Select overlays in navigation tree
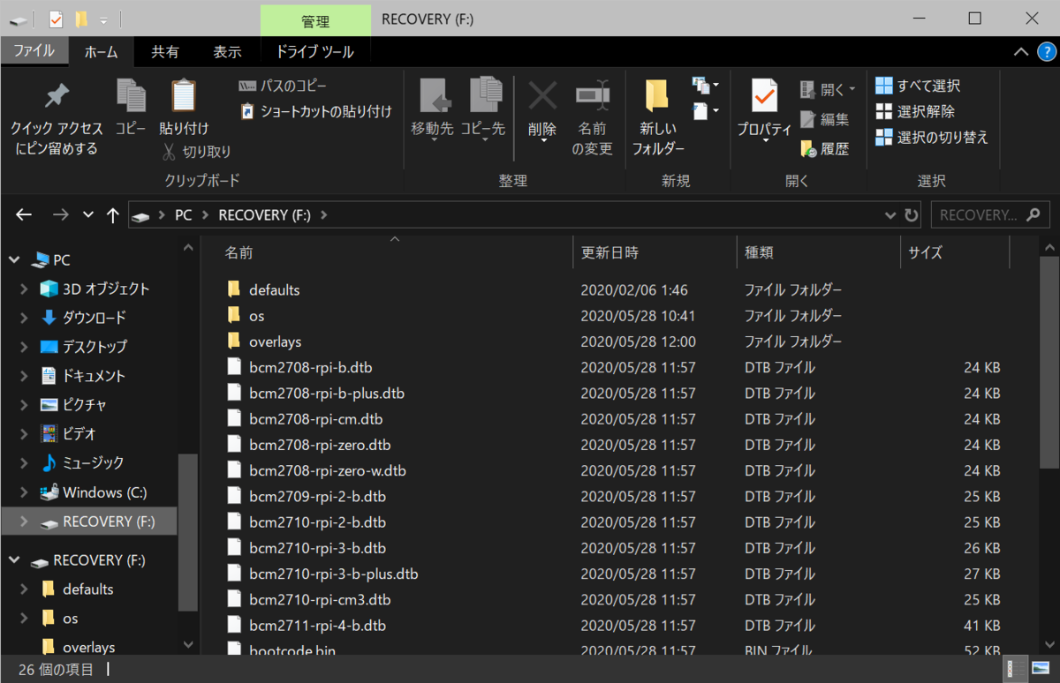Viewport: 1060px width, 683px height. pos(88,648)
